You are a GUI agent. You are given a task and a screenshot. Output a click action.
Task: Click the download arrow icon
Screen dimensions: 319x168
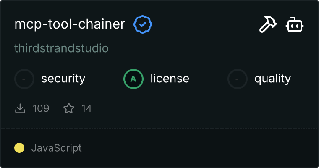pyautogui.click(x=20, y=109)
